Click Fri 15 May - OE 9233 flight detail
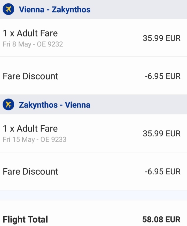The image size is (187, 226). tap(35, 139)
